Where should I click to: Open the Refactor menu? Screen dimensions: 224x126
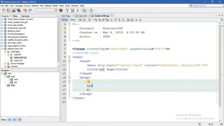35,6
